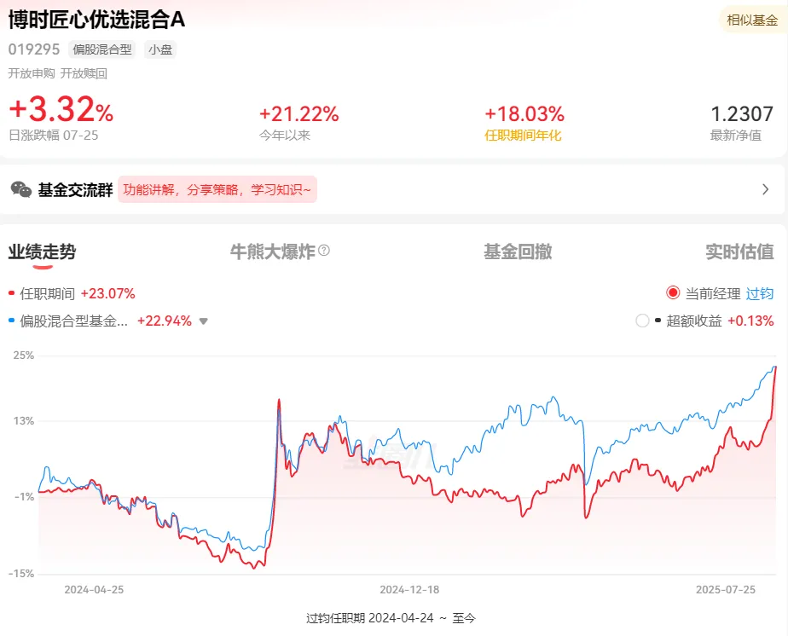Expand the 偏股混合型基金 benchmark dropdown arrow
The width and height of the screenshot is (788, 636).
204,321
